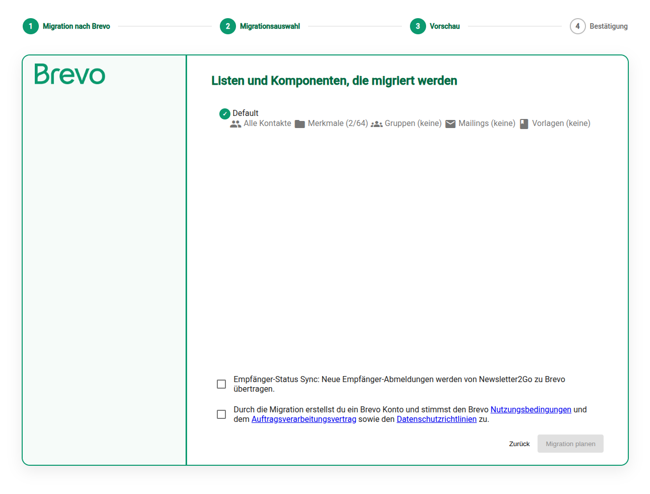The height and width of the screenshot is (494, 650).
Task: Open the Nutzungsbedingungen link
Action: (x=531, y=410)
